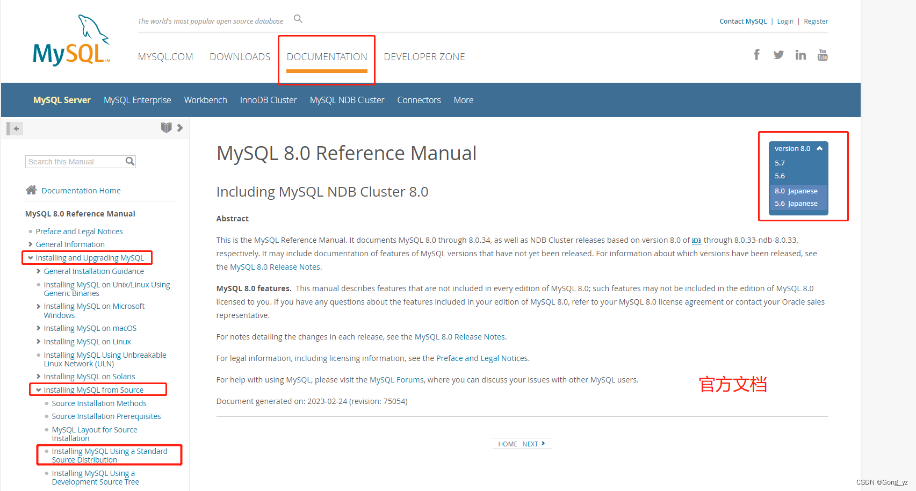The width and height of the screenshot is (916, 491).
Task: Open MySQL Twitter page icon
Action: click(x=778, y=55)
